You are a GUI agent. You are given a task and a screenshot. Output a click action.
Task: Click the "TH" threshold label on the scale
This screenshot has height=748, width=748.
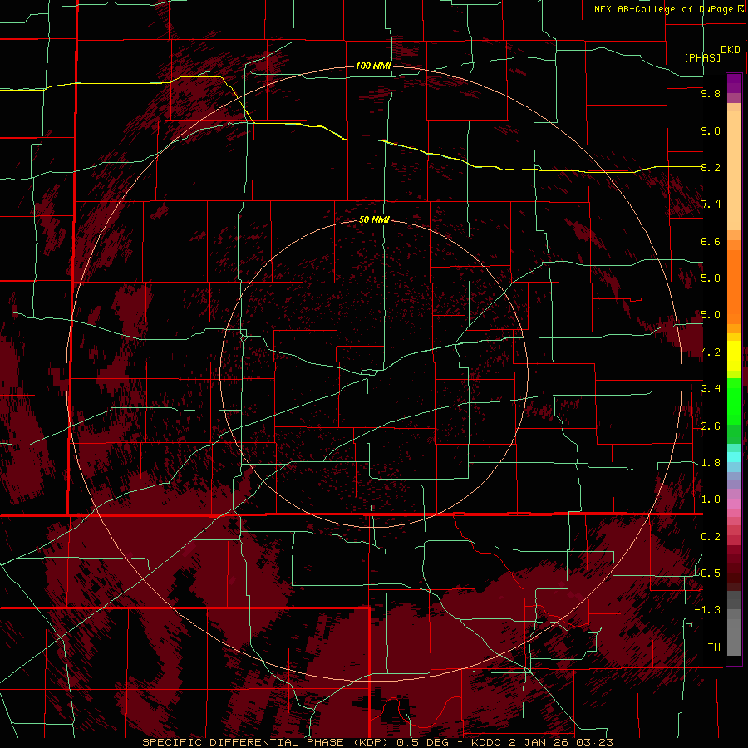coord(714,647)
